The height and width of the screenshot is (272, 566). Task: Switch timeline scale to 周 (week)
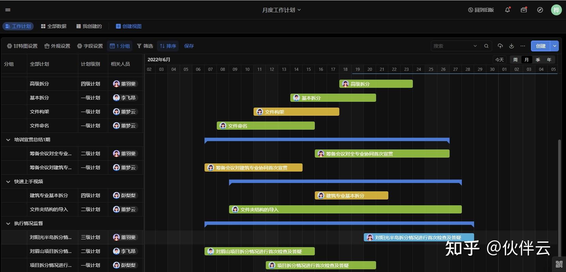(x=515, y=60)
